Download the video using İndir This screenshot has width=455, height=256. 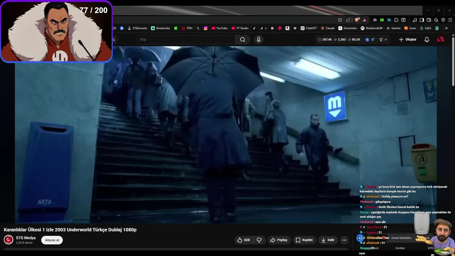coord(328,240)
